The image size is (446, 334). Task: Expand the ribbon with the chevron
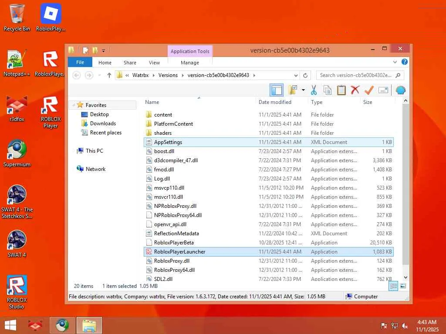pos(395,62)
